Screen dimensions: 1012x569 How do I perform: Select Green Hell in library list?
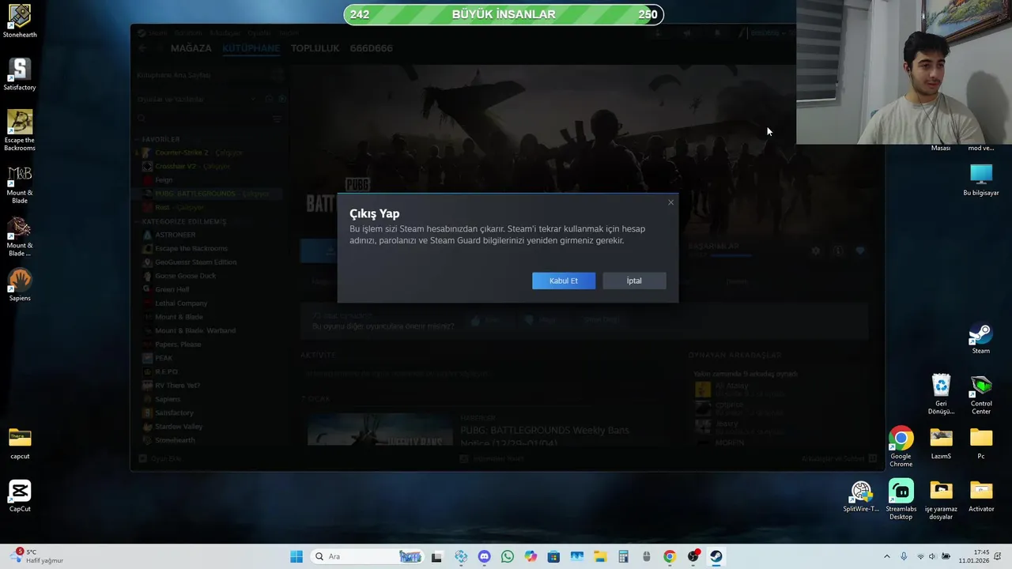point(172,289)
